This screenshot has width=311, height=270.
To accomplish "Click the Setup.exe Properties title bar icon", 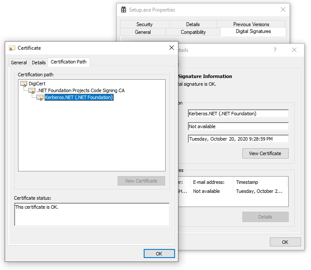I will 124,9.
